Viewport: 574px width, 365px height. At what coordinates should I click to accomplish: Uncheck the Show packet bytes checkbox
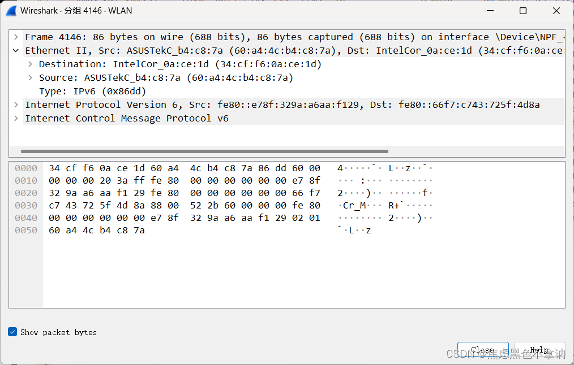click(x=12, y=332)
